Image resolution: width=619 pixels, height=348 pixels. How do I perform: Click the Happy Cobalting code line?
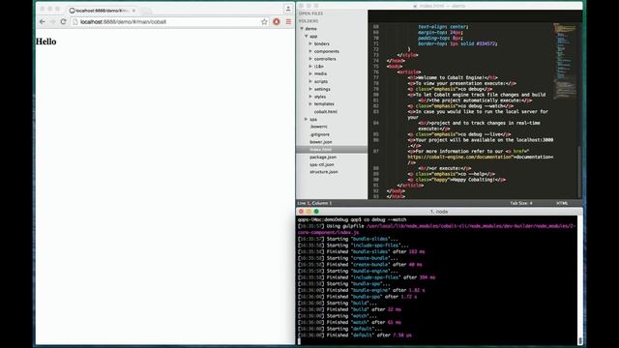click(457, 180)
